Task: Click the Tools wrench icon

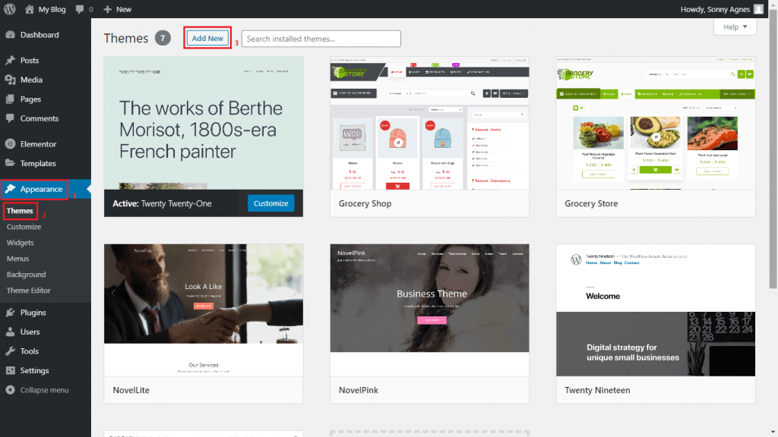Action: click(x=10, y=351)
